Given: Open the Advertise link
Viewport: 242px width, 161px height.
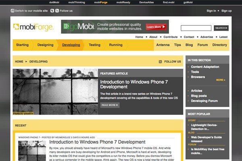Looking at the screenshot, I should click(207, 37).
